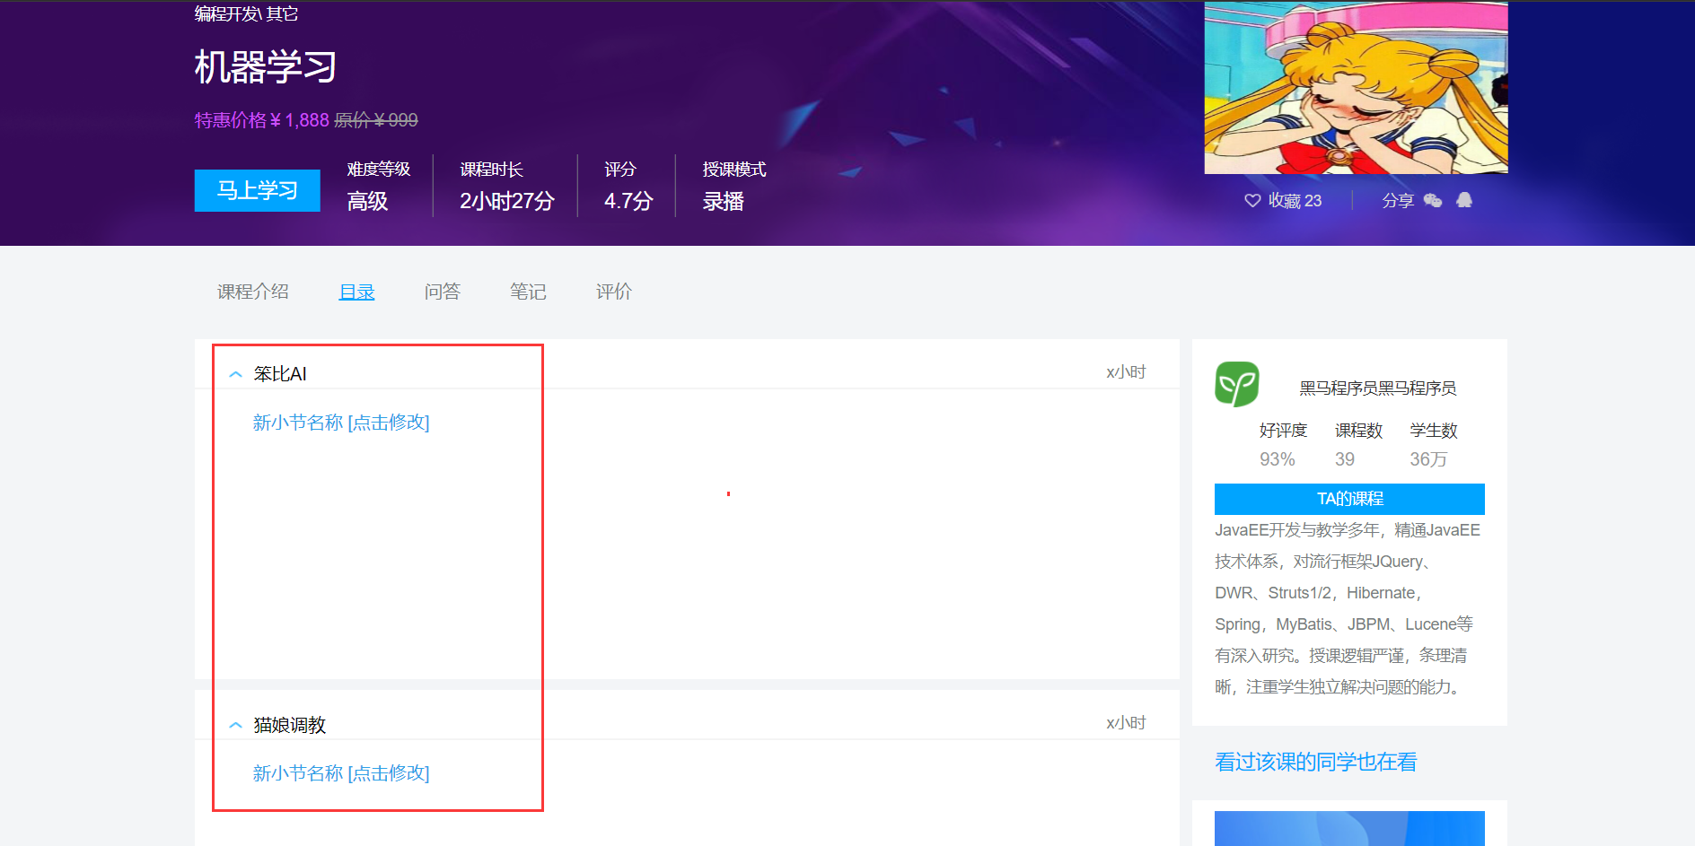Open the 问答 tab
The image size is (1695, 846).
(442, 292)
